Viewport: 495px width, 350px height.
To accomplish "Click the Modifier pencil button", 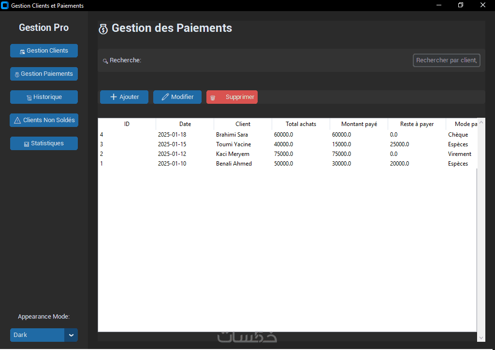I will coord(177,97).
